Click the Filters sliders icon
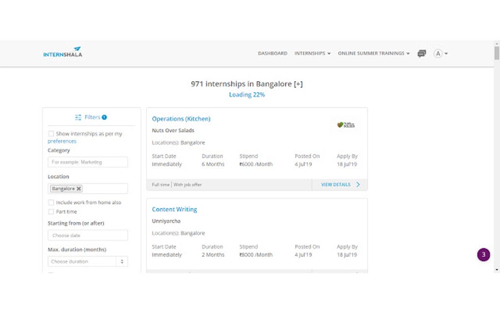The image size is (500, 313). coord(78,118)
